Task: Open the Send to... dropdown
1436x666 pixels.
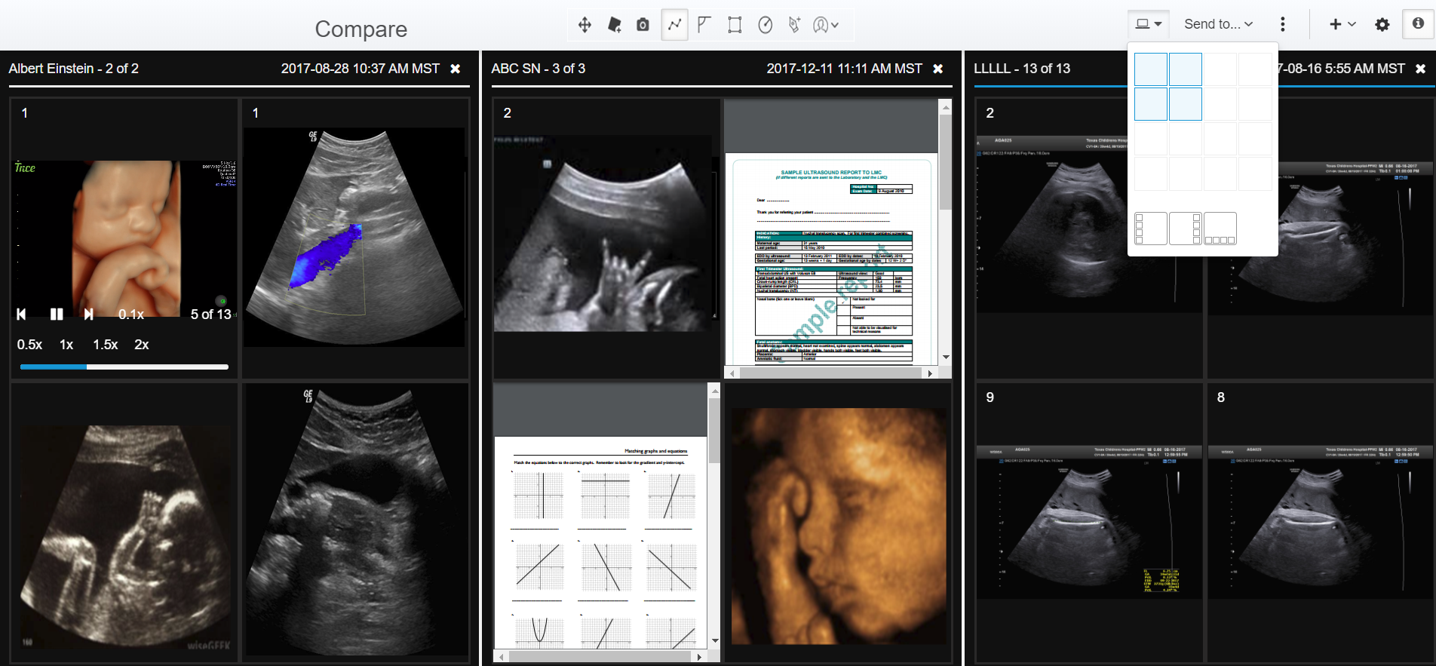Action: coord(1218,24)
